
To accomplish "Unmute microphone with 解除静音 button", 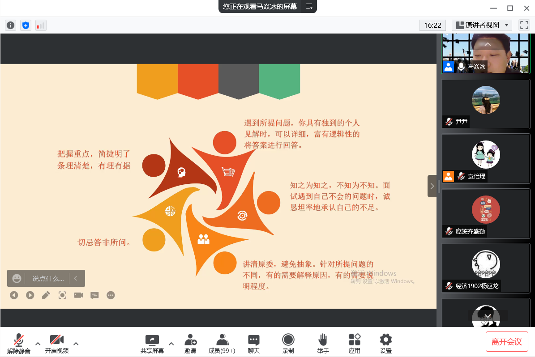I will (19, 343).
